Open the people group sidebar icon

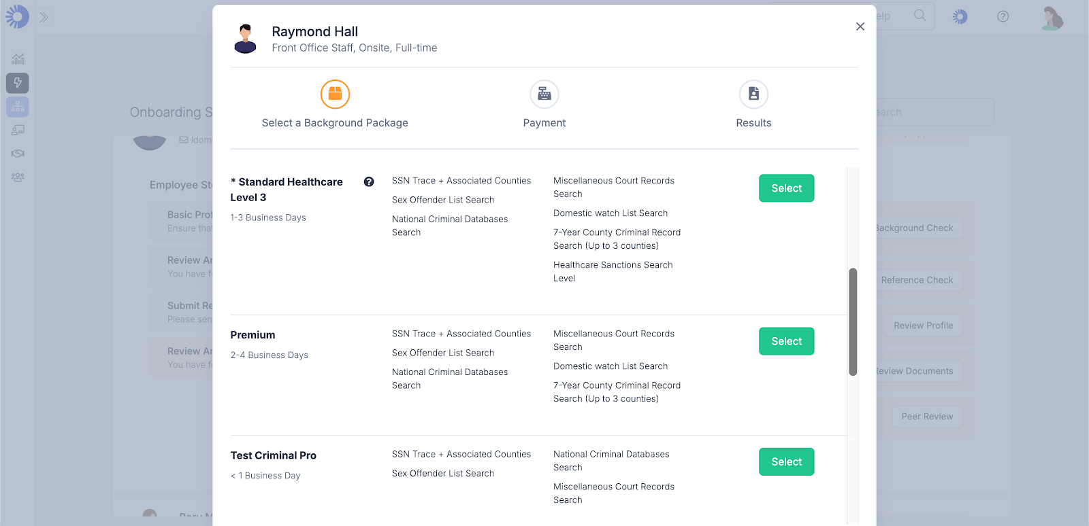pos(18,177)
